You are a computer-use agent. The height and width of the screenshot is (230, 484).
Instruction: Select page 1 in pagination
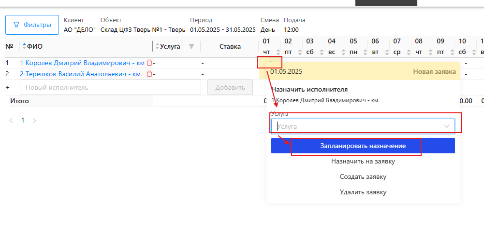tap(22, 121)
